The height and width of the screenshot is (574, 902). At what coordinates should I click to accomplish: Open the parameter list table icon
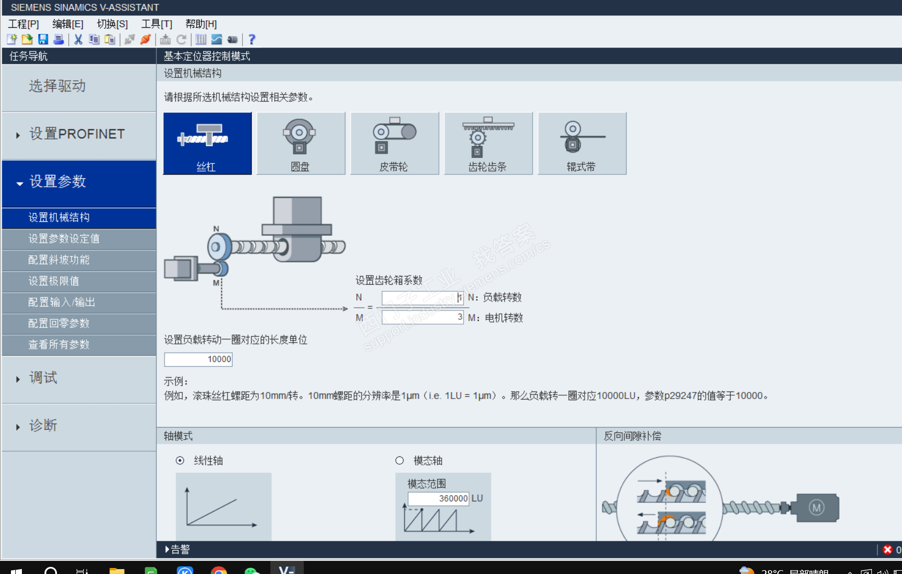tap(201, 39)
